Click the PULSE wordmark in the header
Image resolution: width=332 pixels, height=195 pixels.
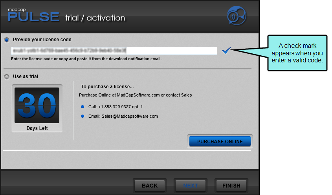[33, 17]
